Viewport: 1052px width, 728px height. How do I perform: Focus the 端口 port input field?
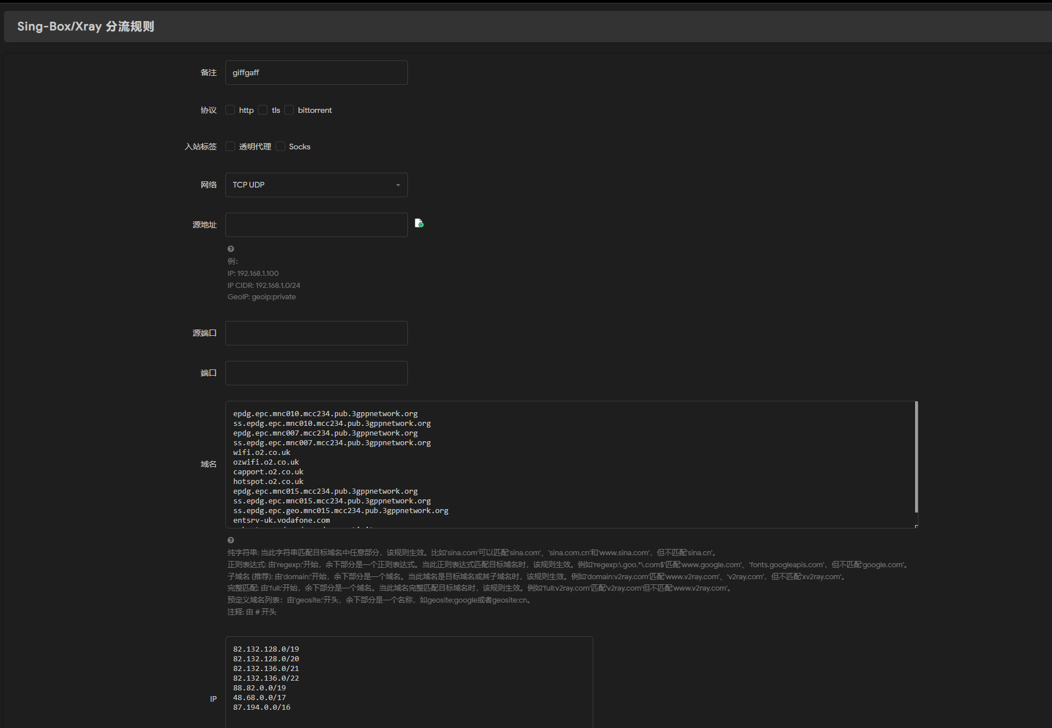316,373
